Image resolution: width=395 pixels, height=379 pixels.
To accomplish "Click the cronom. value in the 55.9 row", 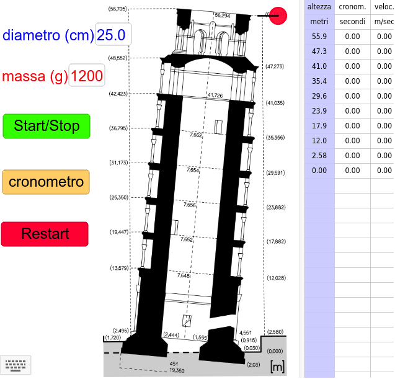I will (x=352, y=37).
